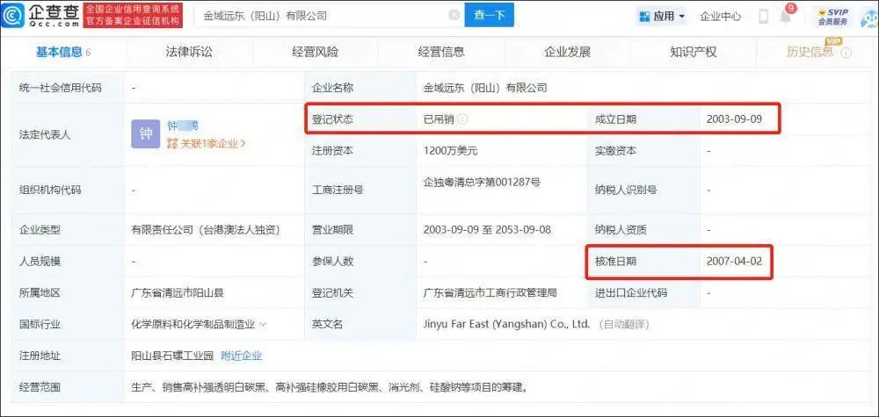Clear the search box with X icon

[454, 16]
